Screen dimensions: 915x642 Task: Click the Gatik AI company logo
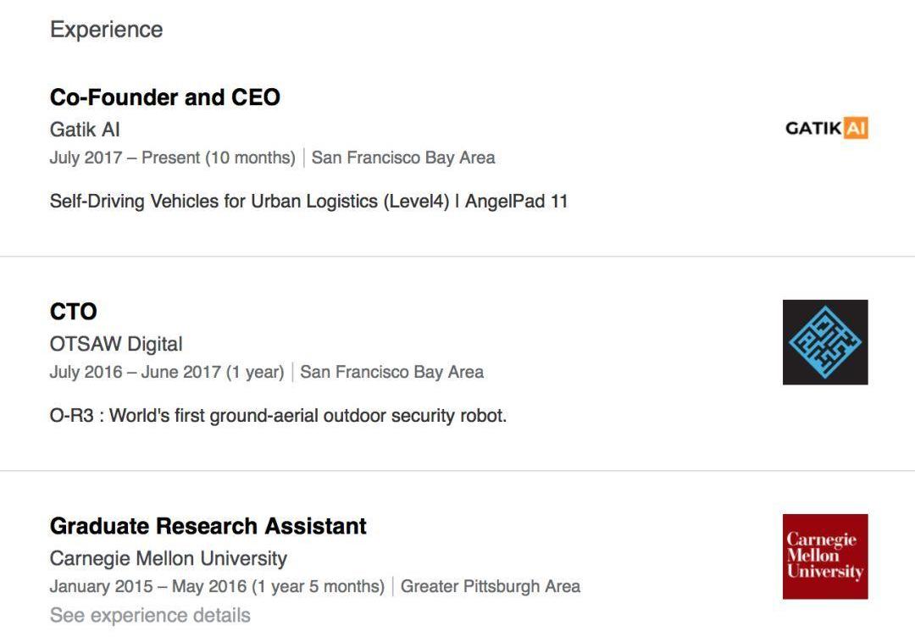pyautogui.click(x=826, y=129)
